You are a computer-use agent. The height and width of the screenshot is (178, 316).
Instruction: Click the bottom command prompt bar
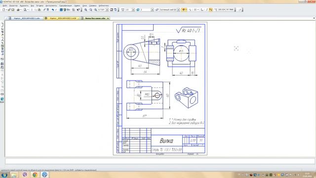[160, 161]
